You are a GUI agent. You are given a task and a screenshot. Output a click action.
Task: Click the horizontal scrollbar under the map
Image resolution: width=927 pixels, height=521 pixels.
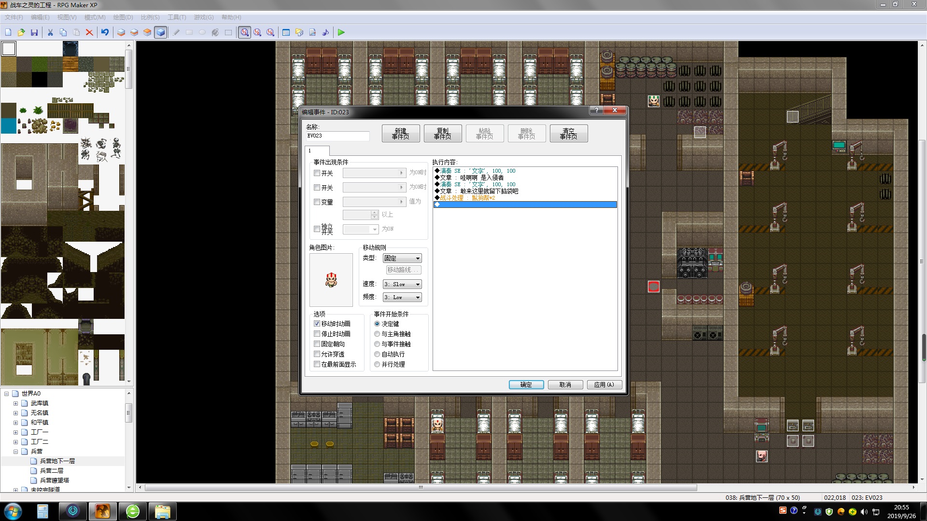pyautogui.click(x=421, y=487)
